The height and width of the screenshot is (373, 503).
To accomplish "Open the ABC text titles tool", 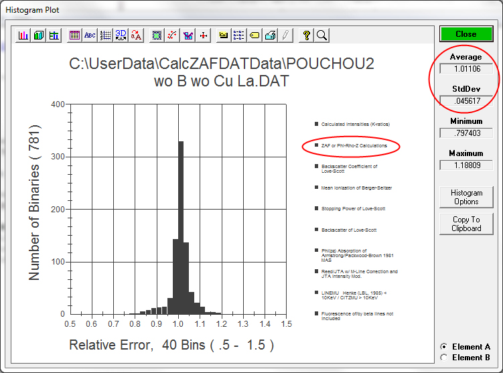I will tap(90, 35).
